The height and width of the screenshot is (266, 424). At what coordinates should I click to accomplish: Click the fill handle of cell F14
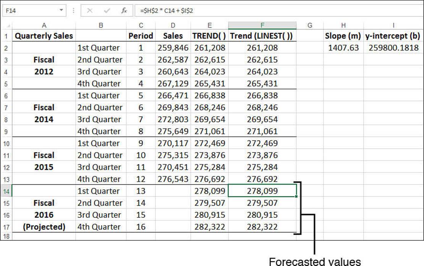click(296, 196)
